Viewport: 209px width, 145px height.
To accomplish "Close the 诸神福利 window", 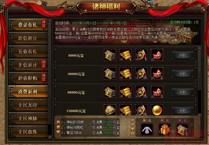I will (204, 10).
